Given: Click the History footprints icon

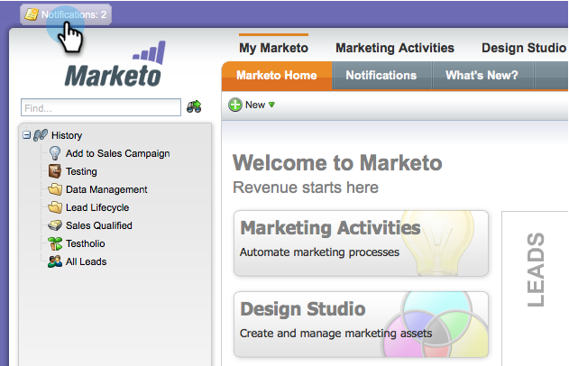Looking at the screenshot, I should click(41, 135).
